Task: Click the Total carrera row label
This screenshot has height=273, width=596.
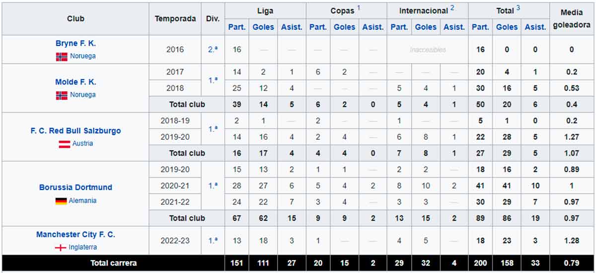Action: pos(113,263)
